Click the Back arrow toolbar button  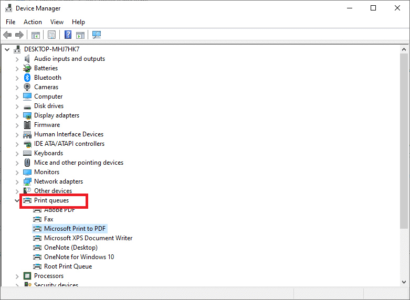[x=7, y=35]
